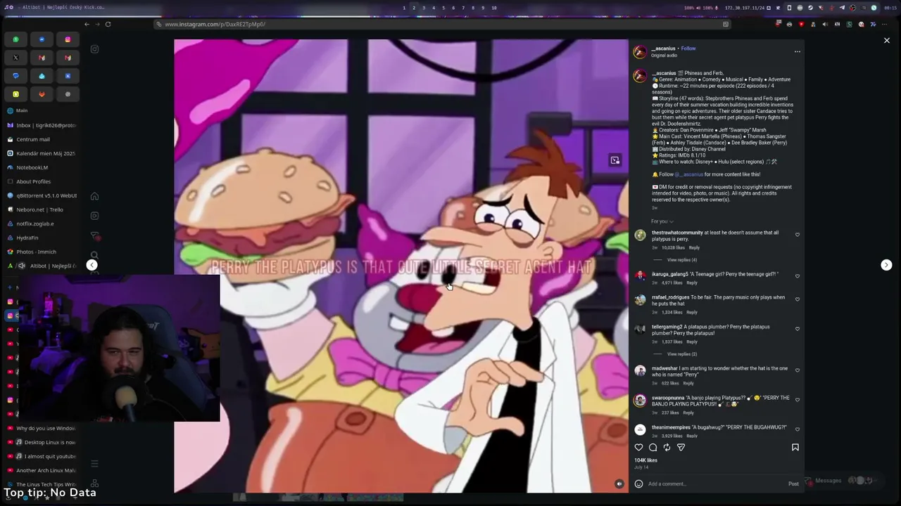The height and width of the screenshot is (506, 901).
Task: Repost using the circular arrows icon
Action: 667,448
